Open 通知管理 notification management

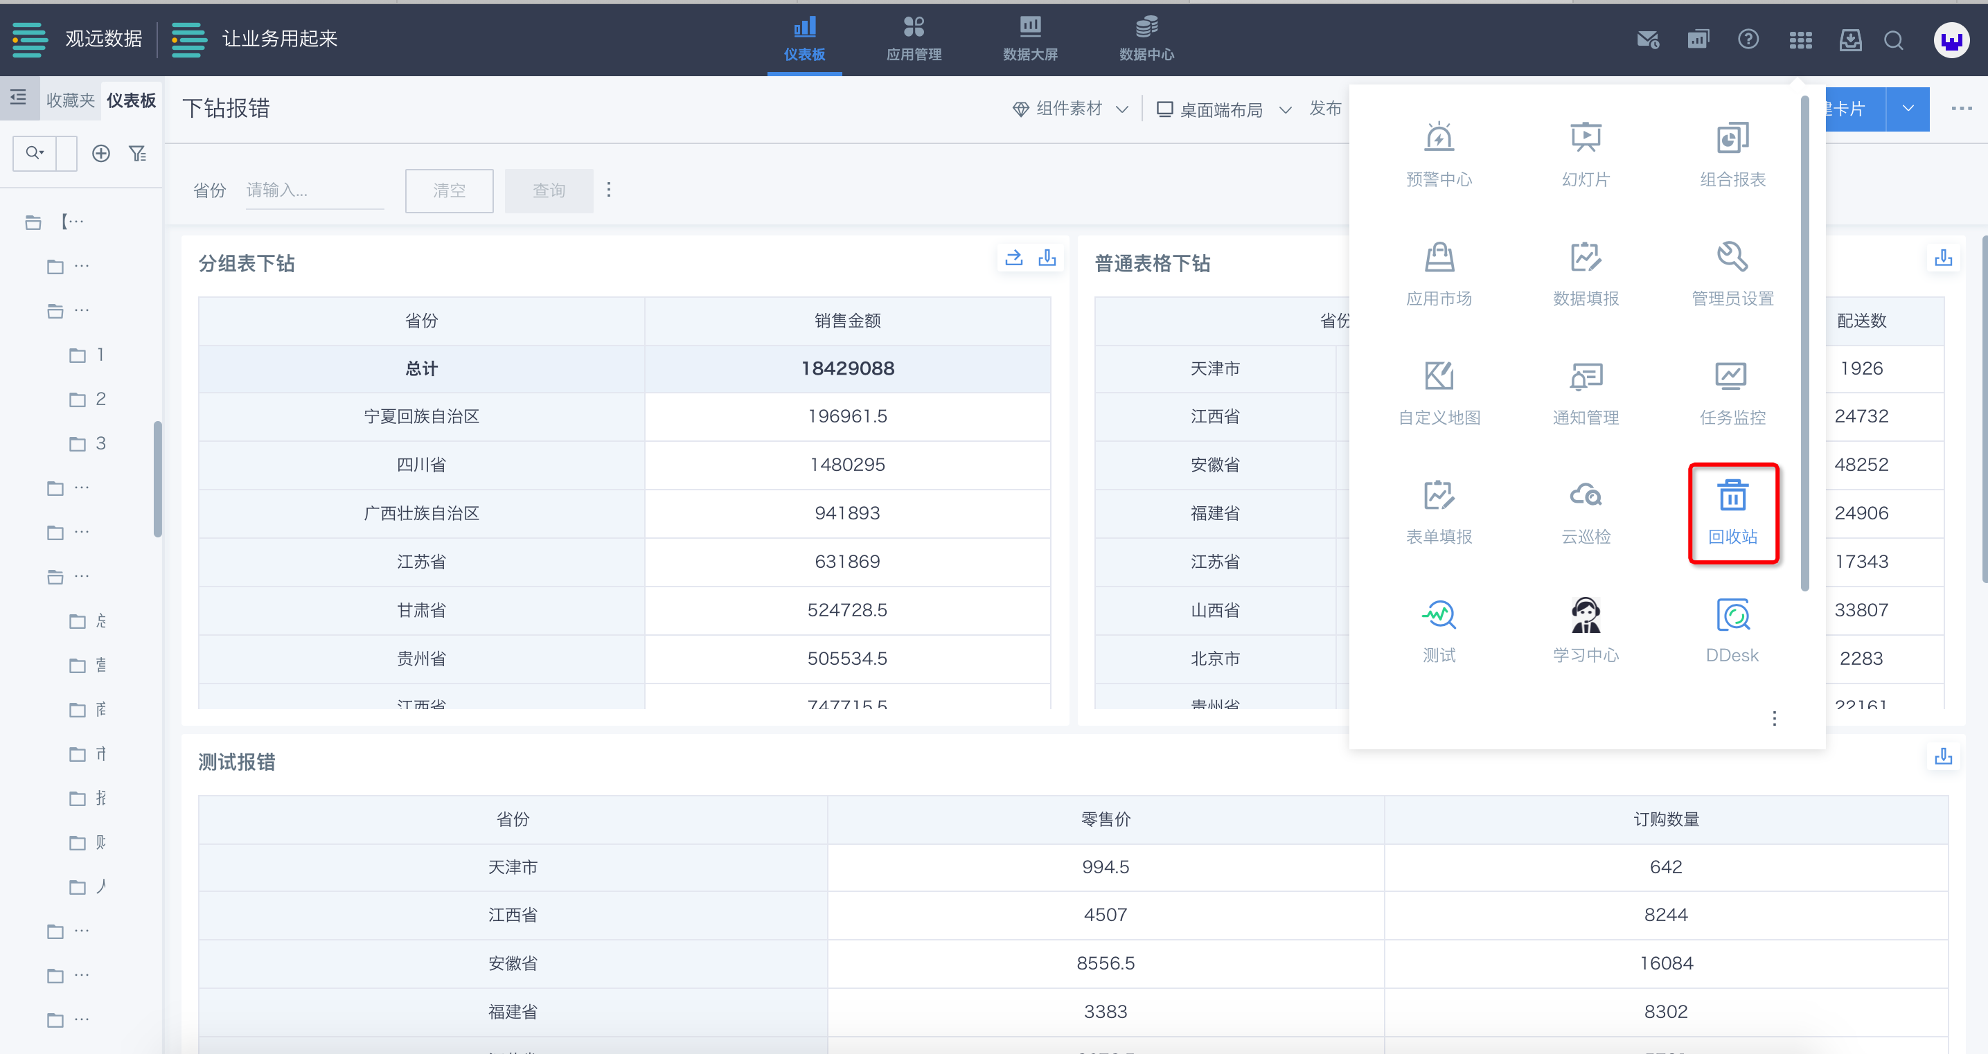(1585, 393)
